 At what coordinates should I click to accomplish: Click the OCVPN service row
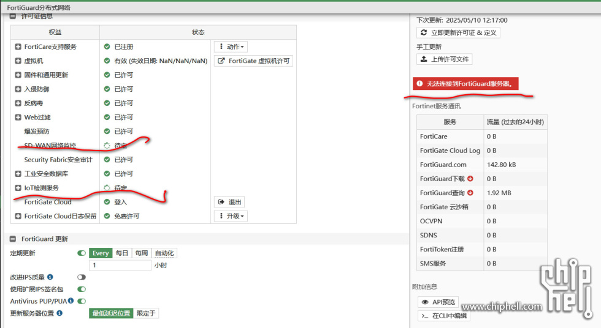pyautogui.click(x=482, y=221)
